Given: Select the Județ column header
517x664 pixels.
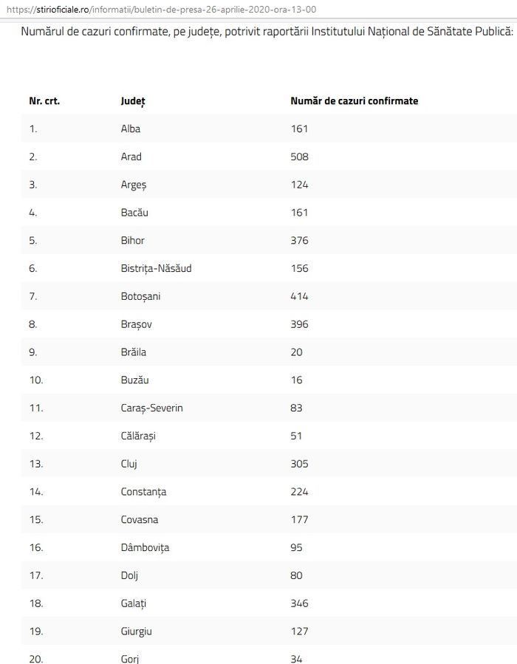Looking at the screenshot, I should point(133,101).
